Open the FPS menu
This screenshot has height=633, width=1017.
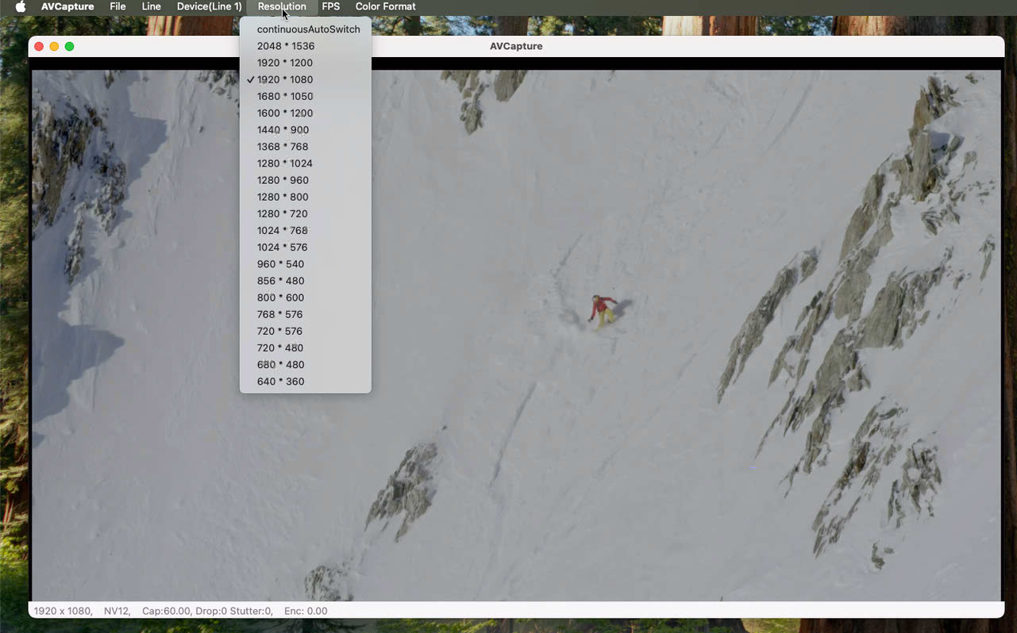coord(330,6)
